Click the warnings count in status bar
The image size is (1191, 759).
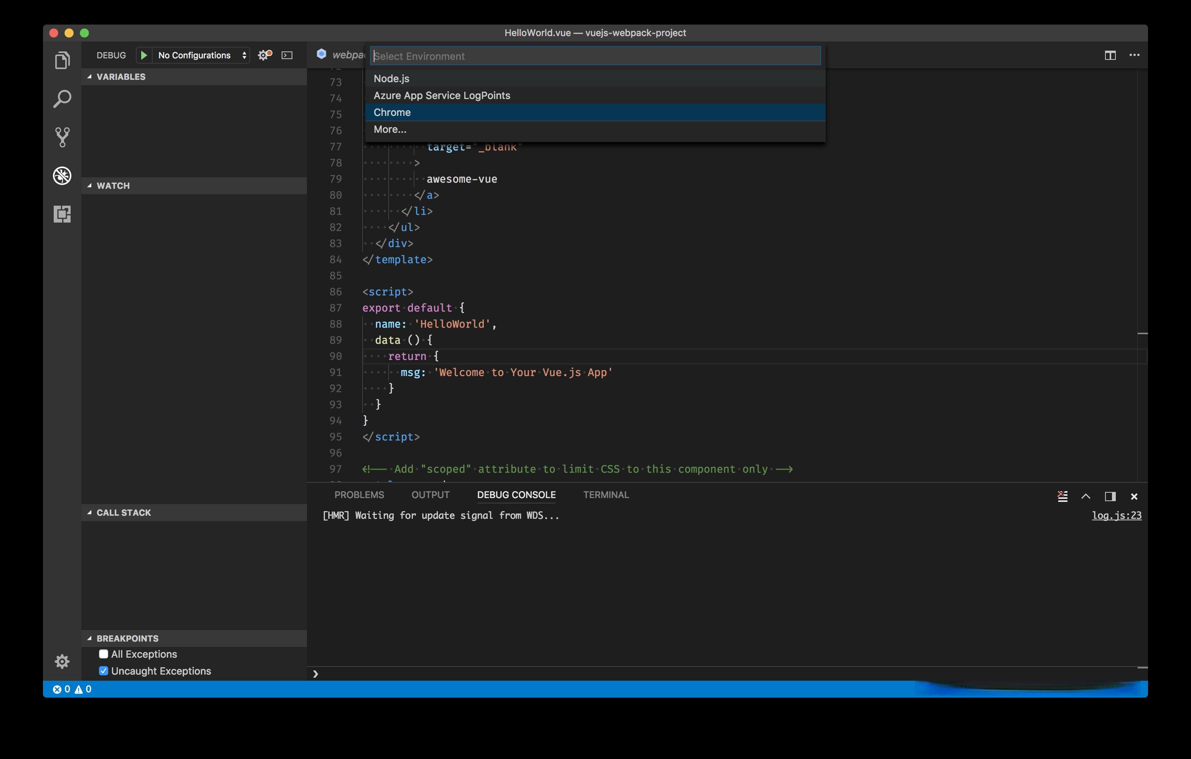83,689
